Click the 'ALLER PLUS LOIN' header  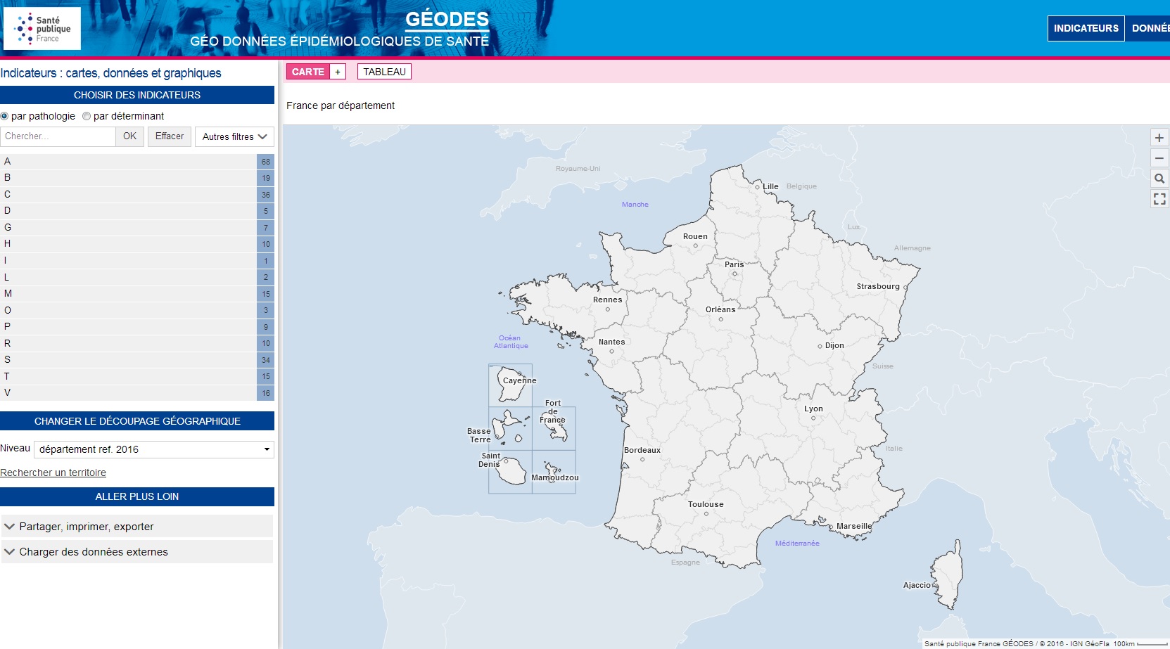[137, 496]
